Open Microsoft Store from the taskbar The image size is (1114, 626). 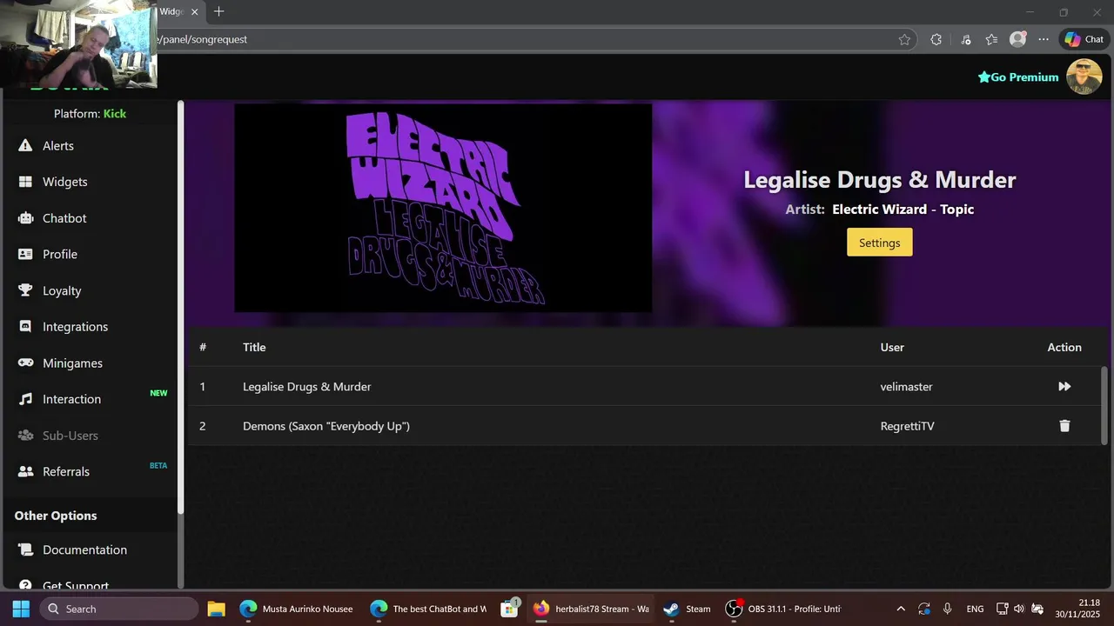(510, 609)
